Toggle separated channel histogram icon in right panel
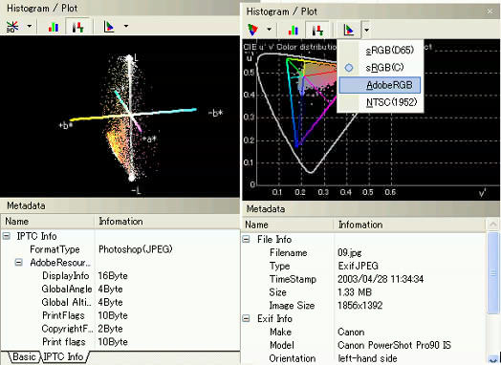The image size is (501, 365). coord(317,31)
